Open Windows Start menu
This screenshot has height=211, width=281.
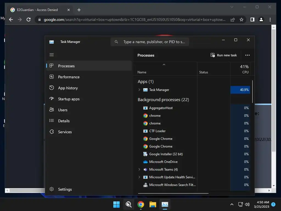(116, 204)
